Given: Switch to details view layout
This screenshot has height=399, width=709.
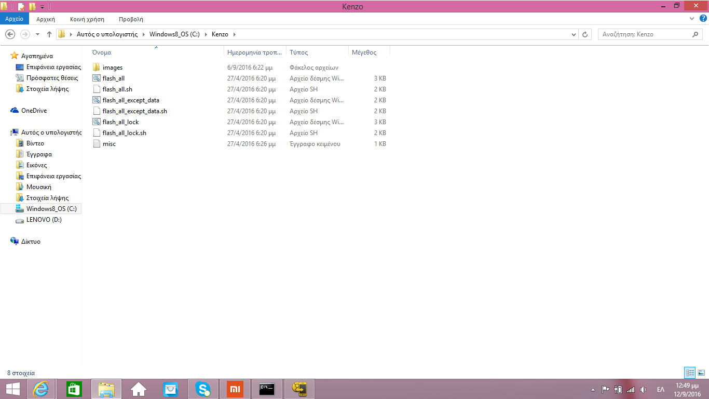Looking at the screenshot, I should pyautogui.click(x=690, y=373).
